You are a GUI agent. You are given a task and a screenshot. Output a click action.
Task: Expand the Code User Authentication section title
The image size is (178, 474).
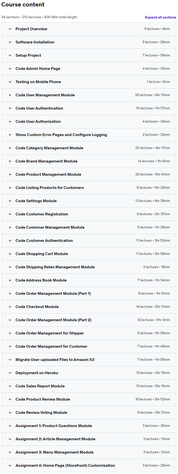pyautogui.click(x=39, y=108)
